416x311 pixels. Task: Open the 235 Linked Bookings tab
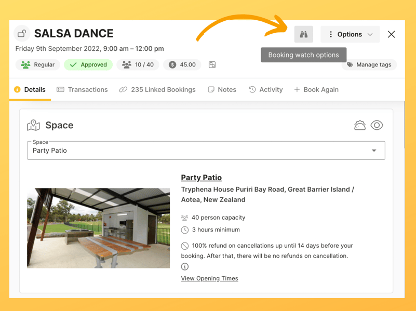click(x=157, y=90)
